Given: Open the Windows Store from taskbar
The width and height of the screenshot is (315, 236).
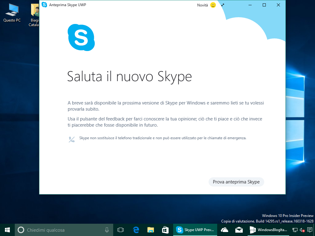Looking at the screenshot, I should [165, 230].
